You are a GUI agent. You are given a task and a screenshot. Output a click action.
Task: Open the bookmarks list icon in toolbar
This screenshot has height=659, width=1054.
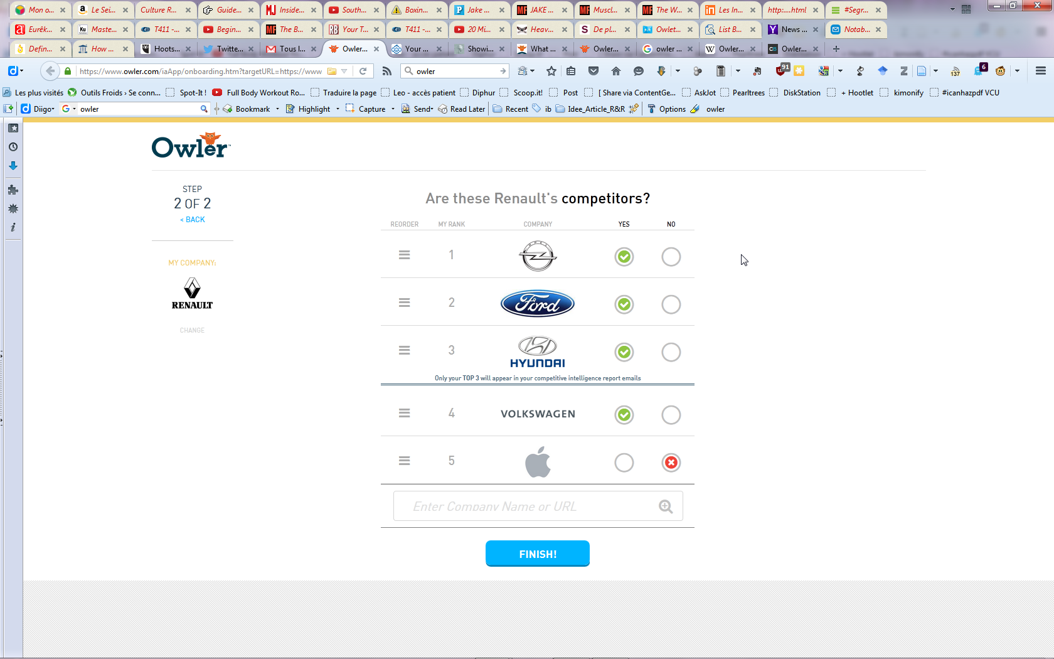tap(571, 71)
